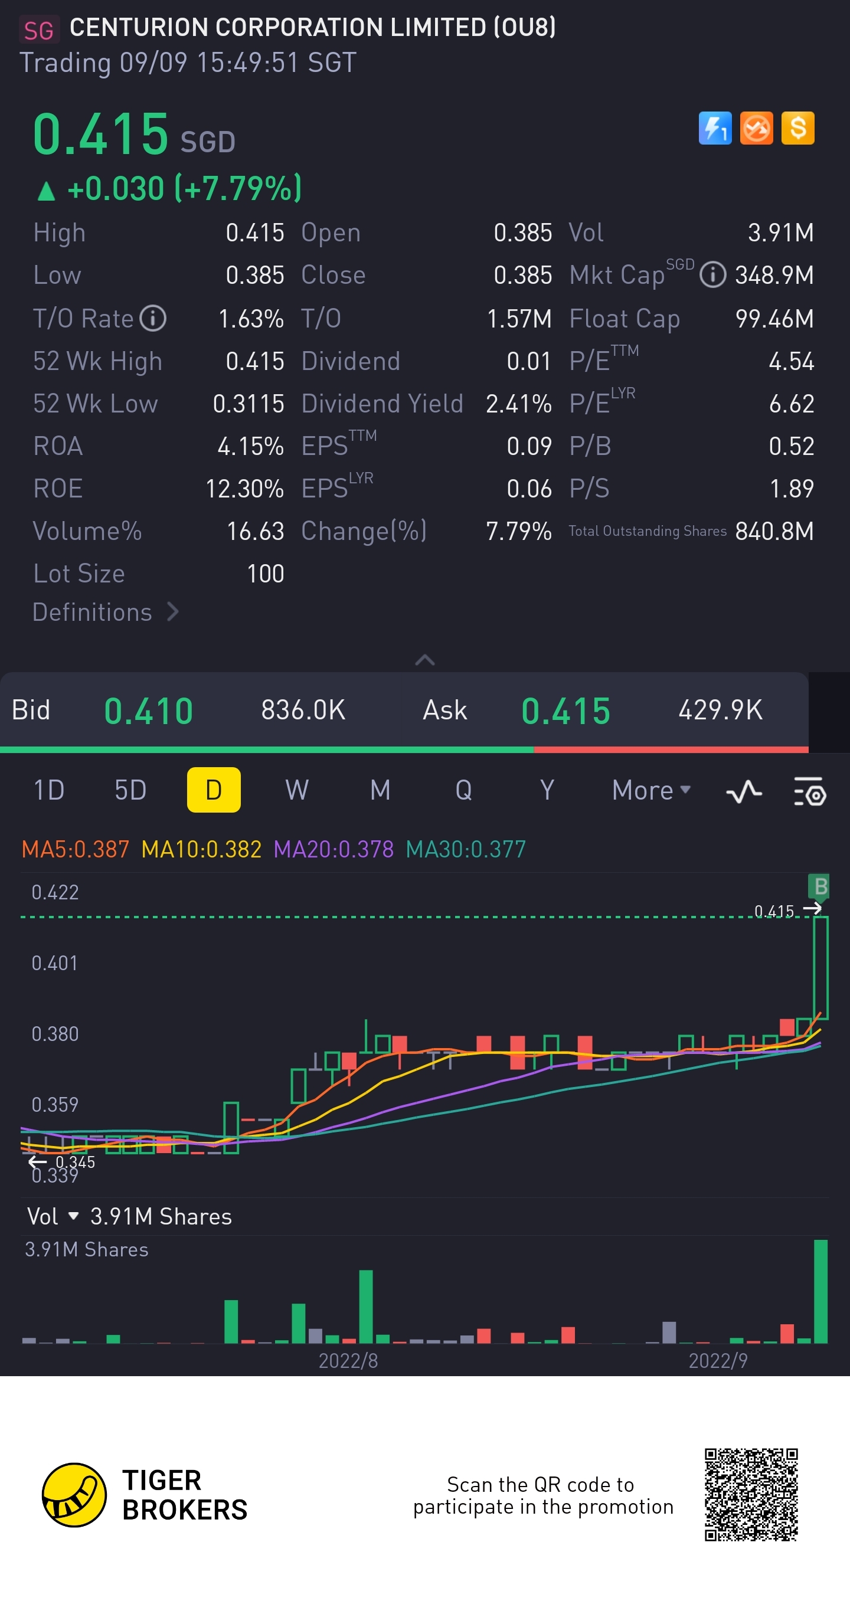Collapse the quote details panel
Screen dimensions: 850x1614
(x=425, y=660)
